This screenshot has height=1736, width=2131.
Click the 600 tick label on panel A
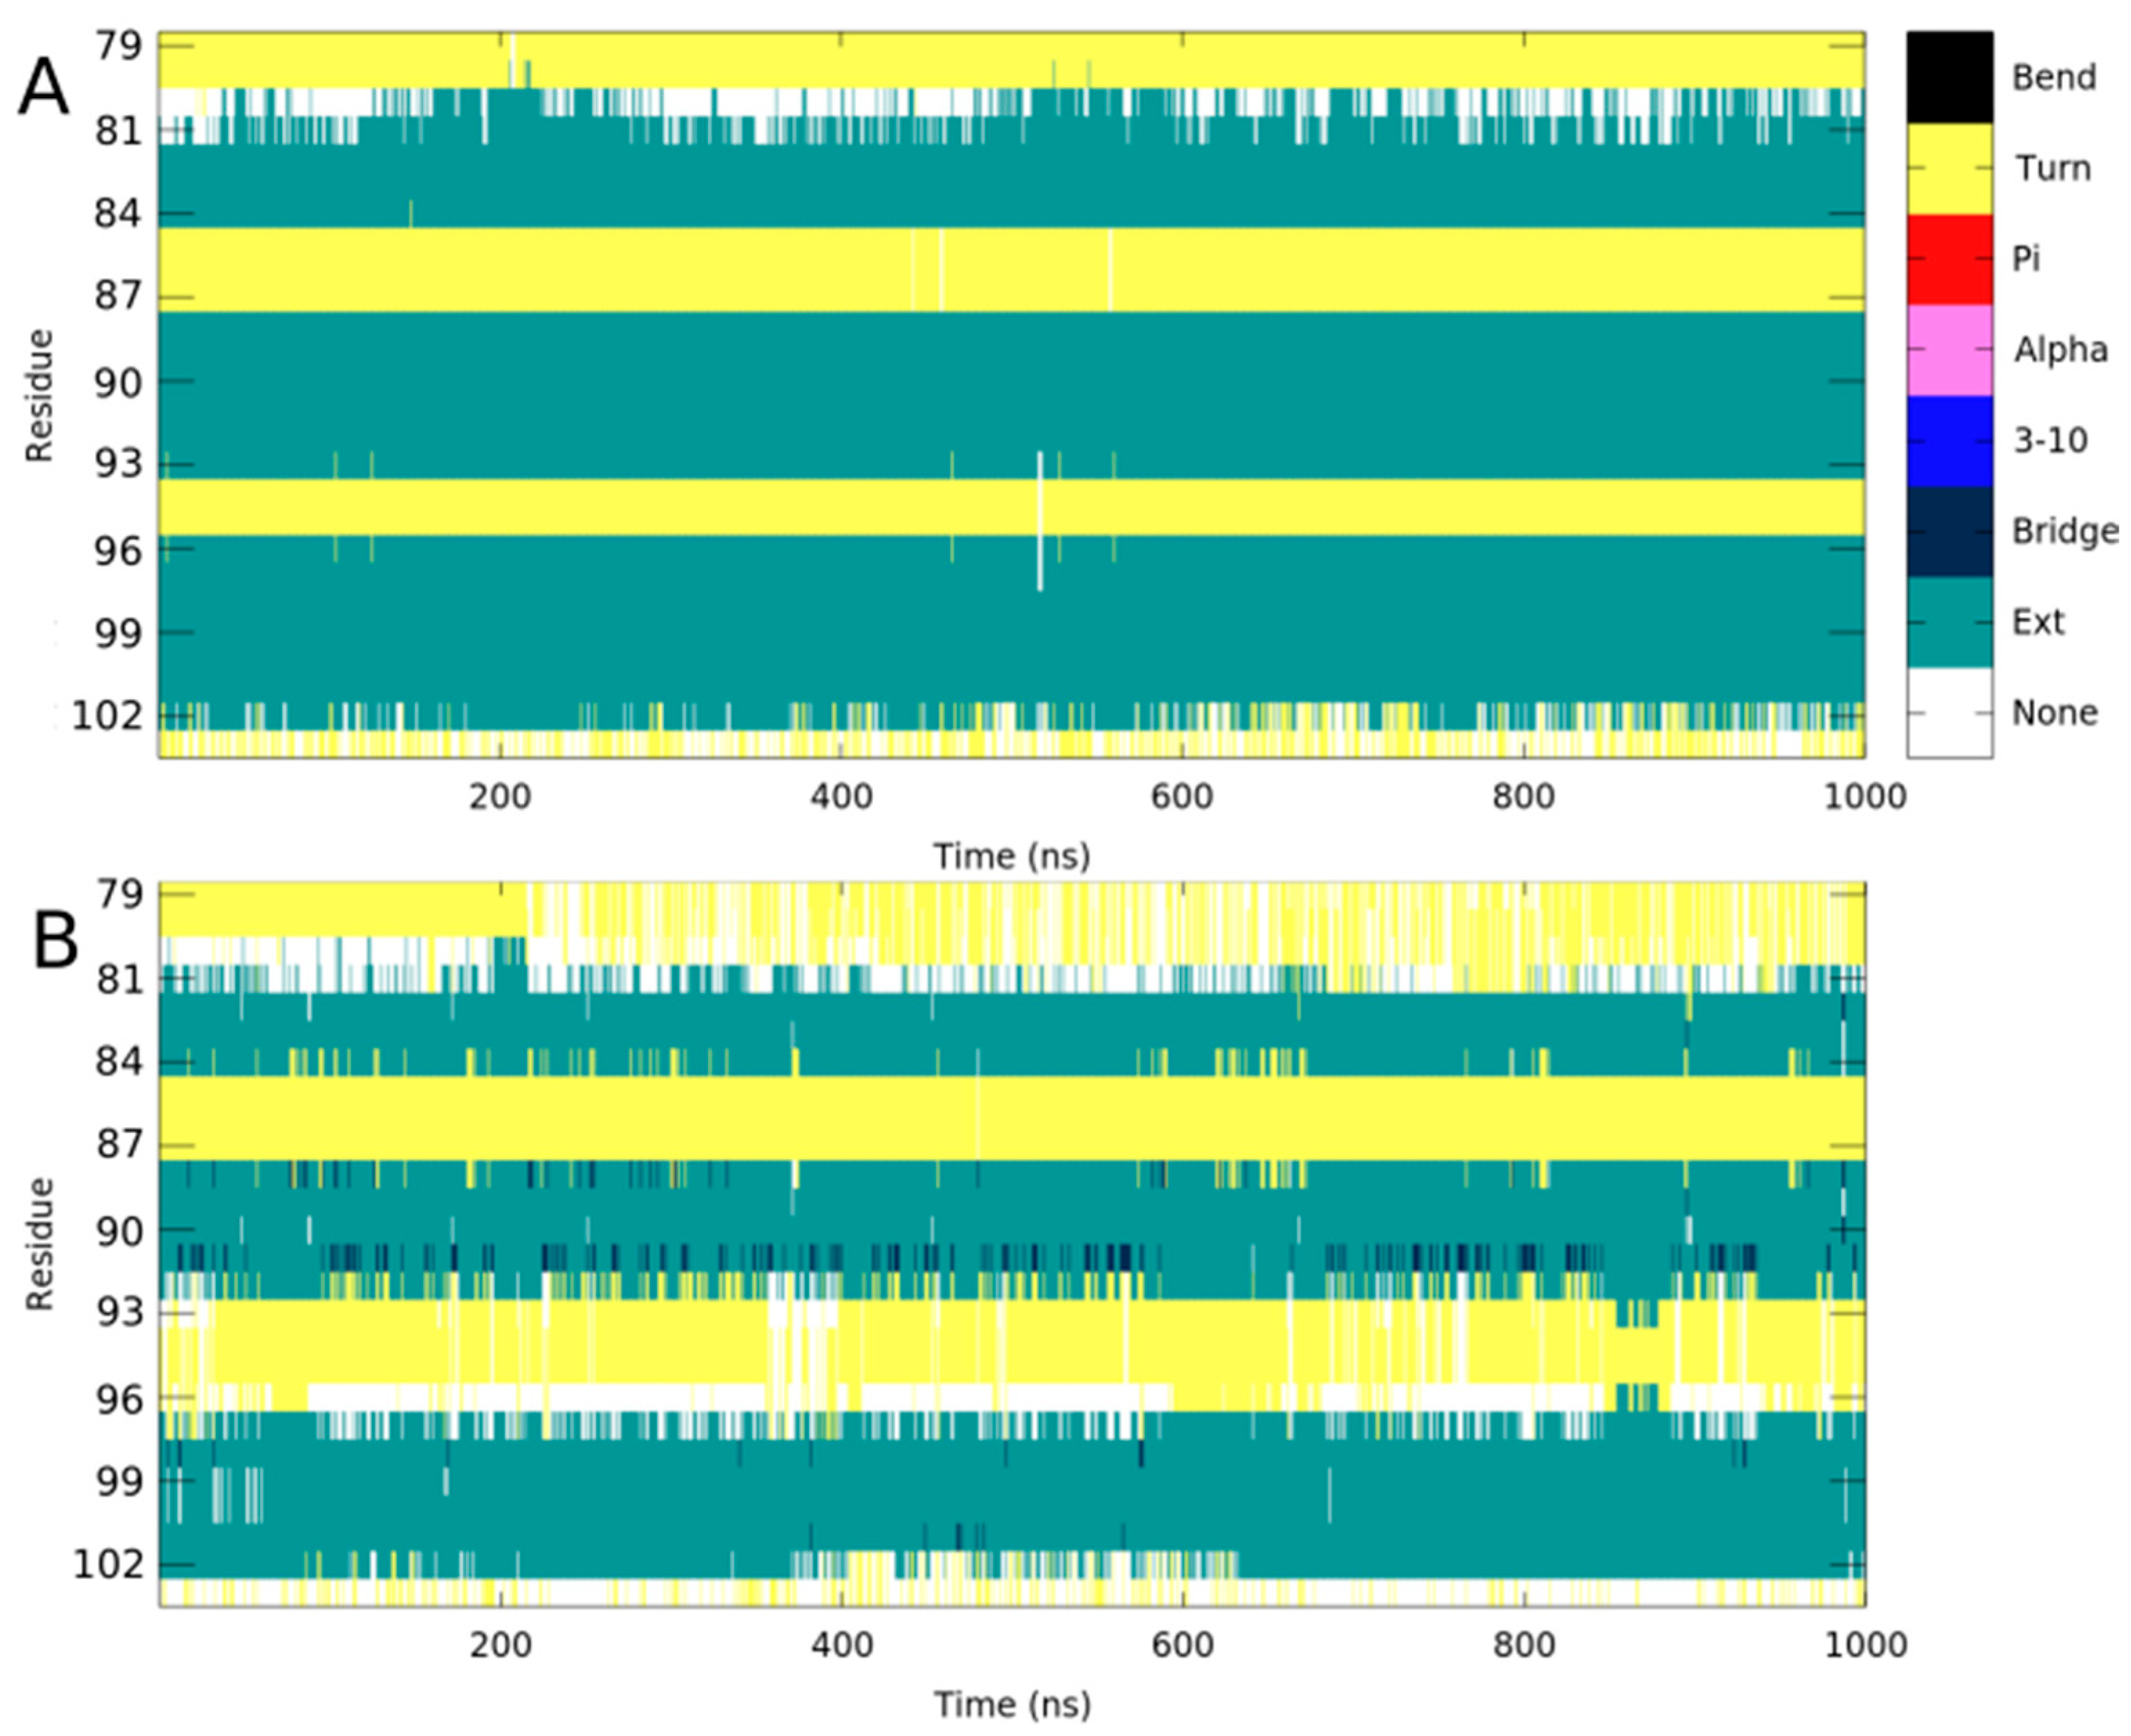click(1182, 797)
